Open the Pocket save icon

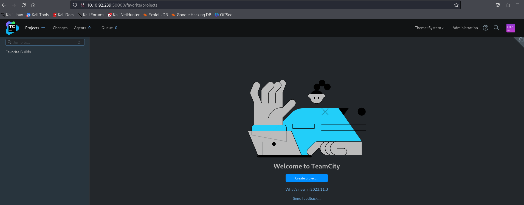click(x=498, y=5)
